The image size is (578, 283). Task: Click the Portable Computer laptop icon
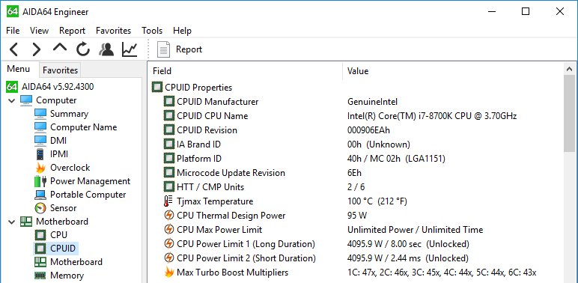coord(40,195)
